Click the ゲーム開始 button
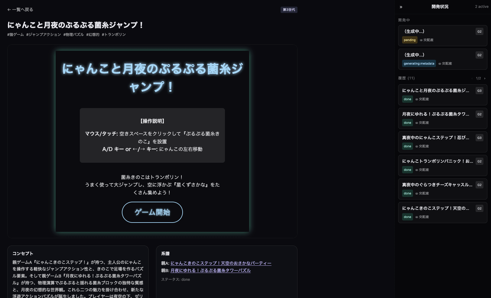 click(152, 212)
